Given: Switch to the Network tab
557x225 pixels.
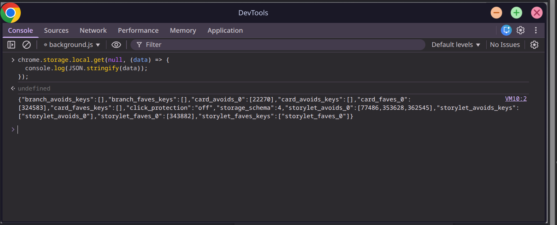Looking at the screenshot, I should point(93,30).
